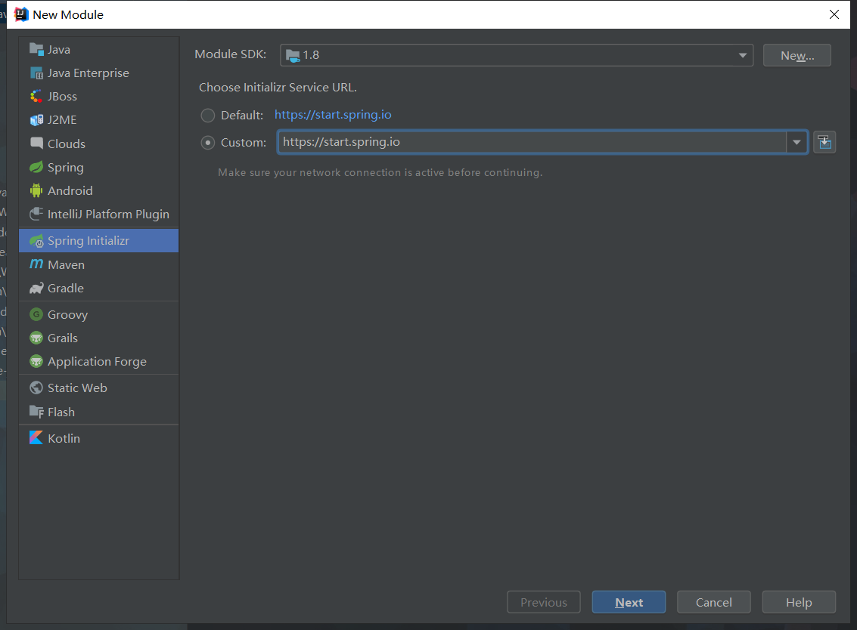The height and width of the screenshot is (630, 857).
Task: Open the default start.spring.io link
Action: [x=333, y=115]
